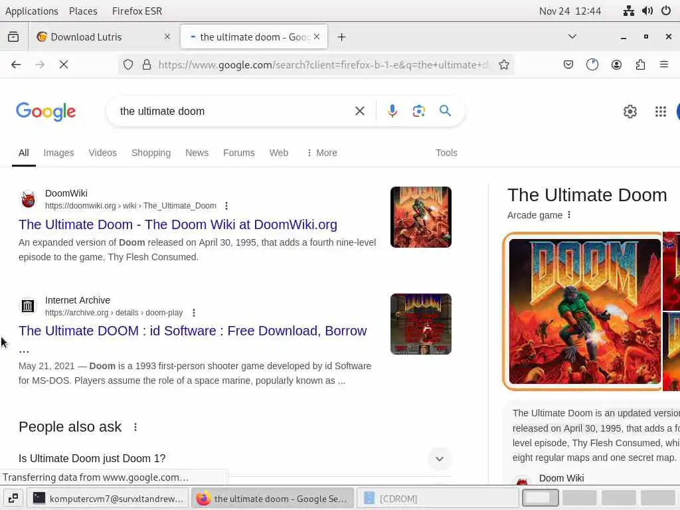The height and width of the screenshot is (510, 680).
Task: Open Internet Archive Ultimate DOOM link
Action: (x=193, y=331)
